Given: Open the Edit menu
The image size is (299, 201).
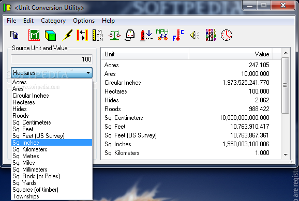Looking at the screenshot, I should [x=28, y=21].
